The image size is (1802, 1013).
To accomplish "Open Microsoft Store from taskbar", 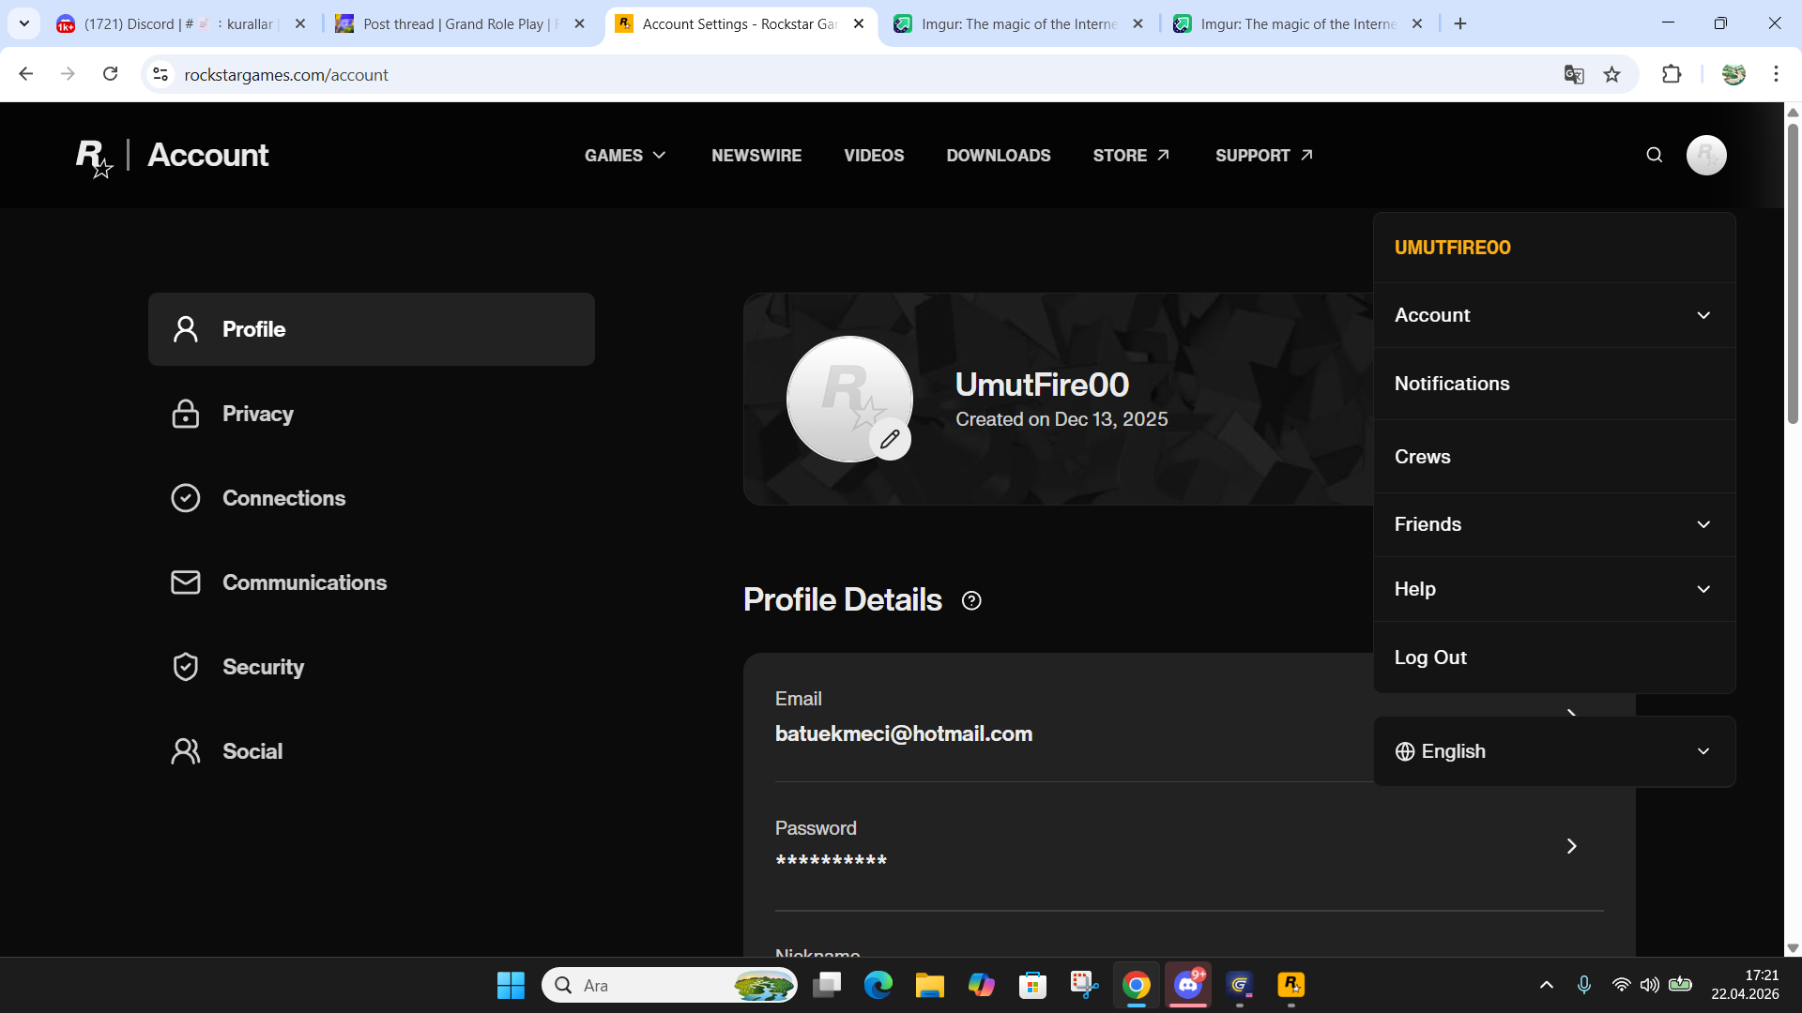I will [x=1033, y=985].
